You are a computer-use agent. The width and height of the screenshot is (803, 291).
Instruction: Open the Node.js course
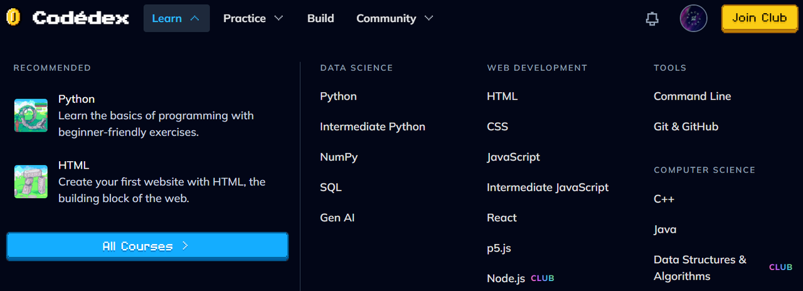click(506, 278)
